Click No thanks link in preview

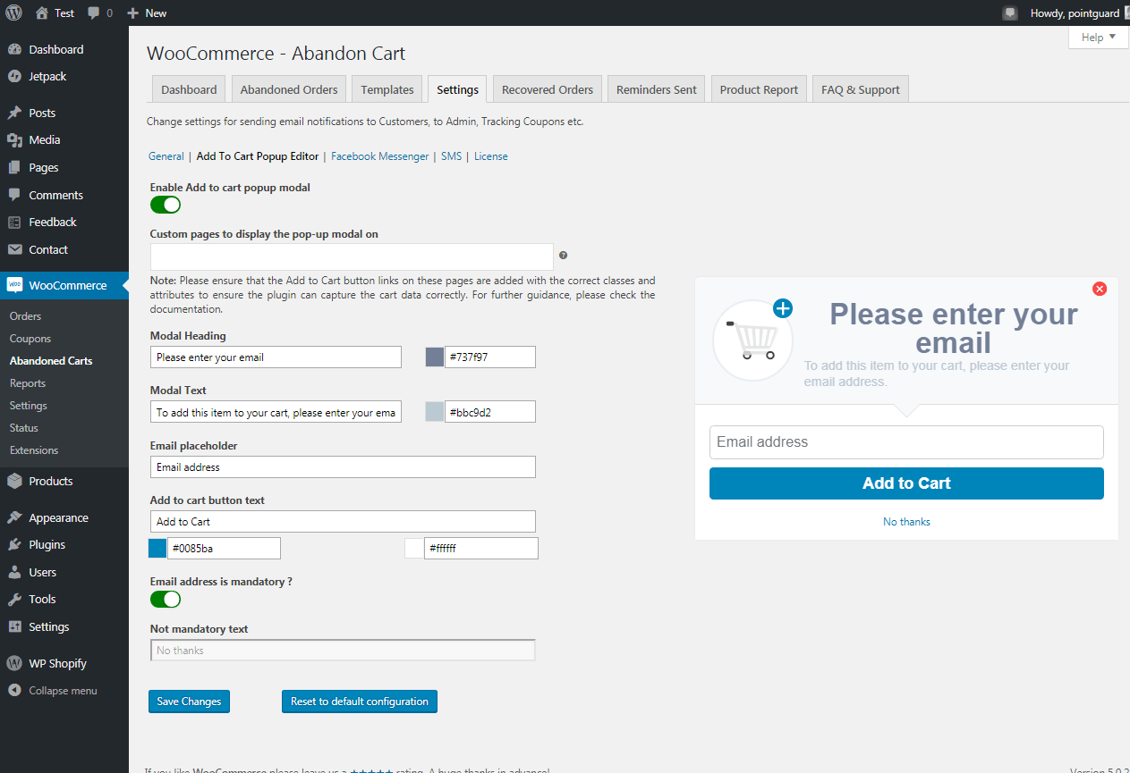pyautogui.click(x=906, y=522)
